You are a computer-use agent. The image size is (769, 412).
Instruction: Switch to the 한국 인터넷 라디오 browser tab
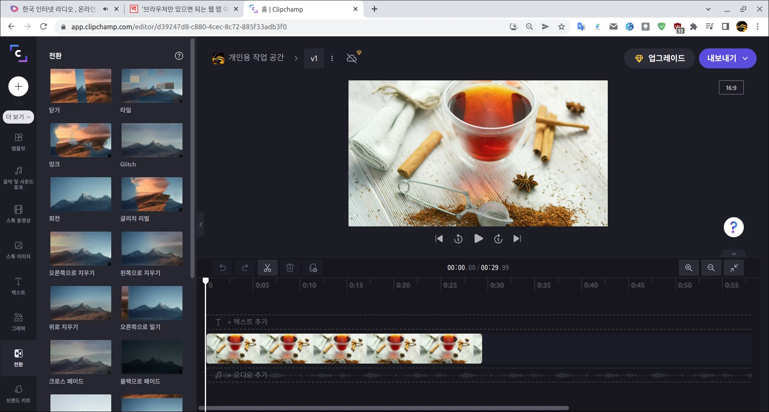pyautogui.click(x=59, y=9)
